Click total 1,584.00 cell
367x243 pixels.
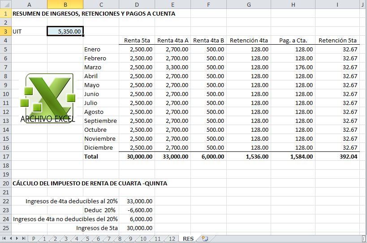293,156
